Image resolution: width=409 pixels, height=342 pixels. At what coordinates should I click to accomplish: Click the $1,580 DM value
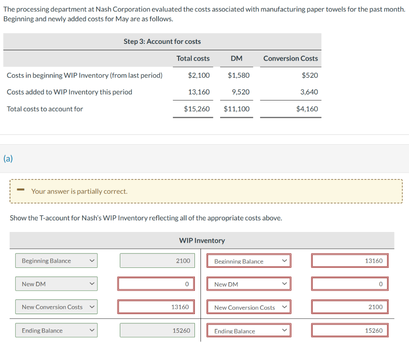click(x=239, y=75)
